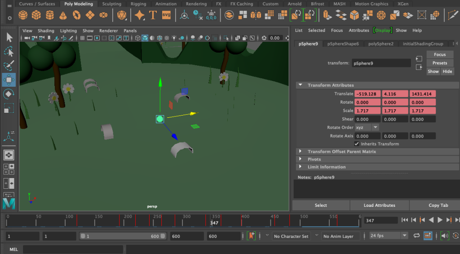Open the Rotate Order dropdown

point(367,128)
